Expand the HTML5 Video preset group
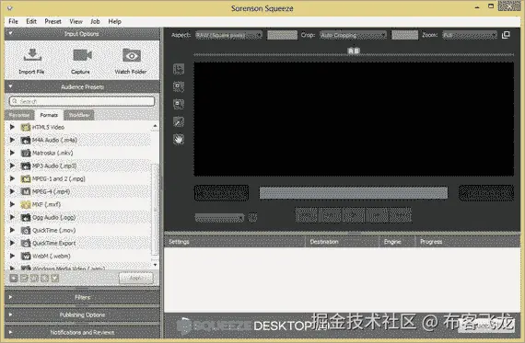Viewport: 525px width, 343px height. pyautogui.click(x=12, y=127)
